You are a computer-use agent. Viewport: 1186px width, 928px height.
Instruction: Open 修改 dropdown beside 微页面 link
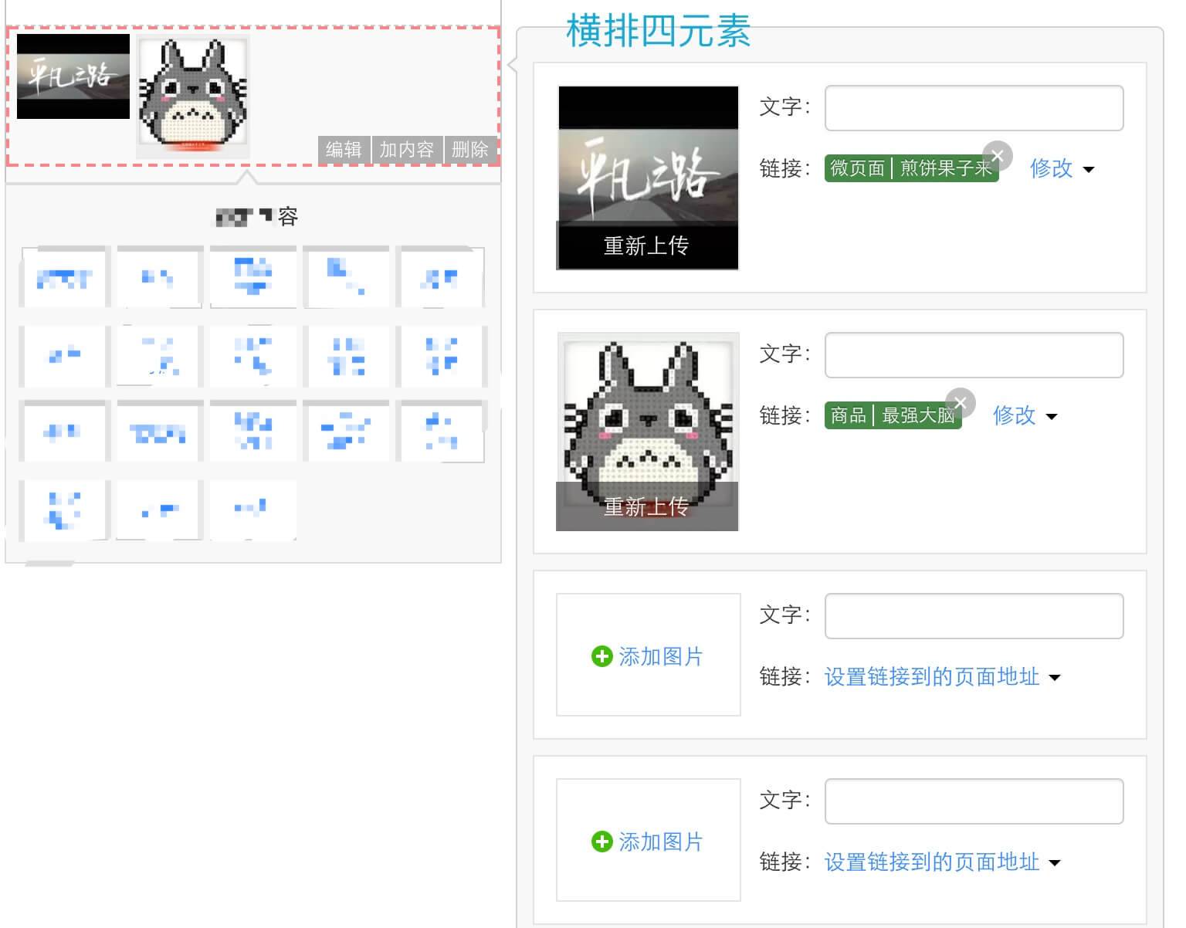[x=1062, y=168]
